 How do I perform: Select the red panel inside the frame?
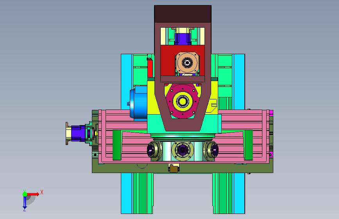(x=168, y=60)
